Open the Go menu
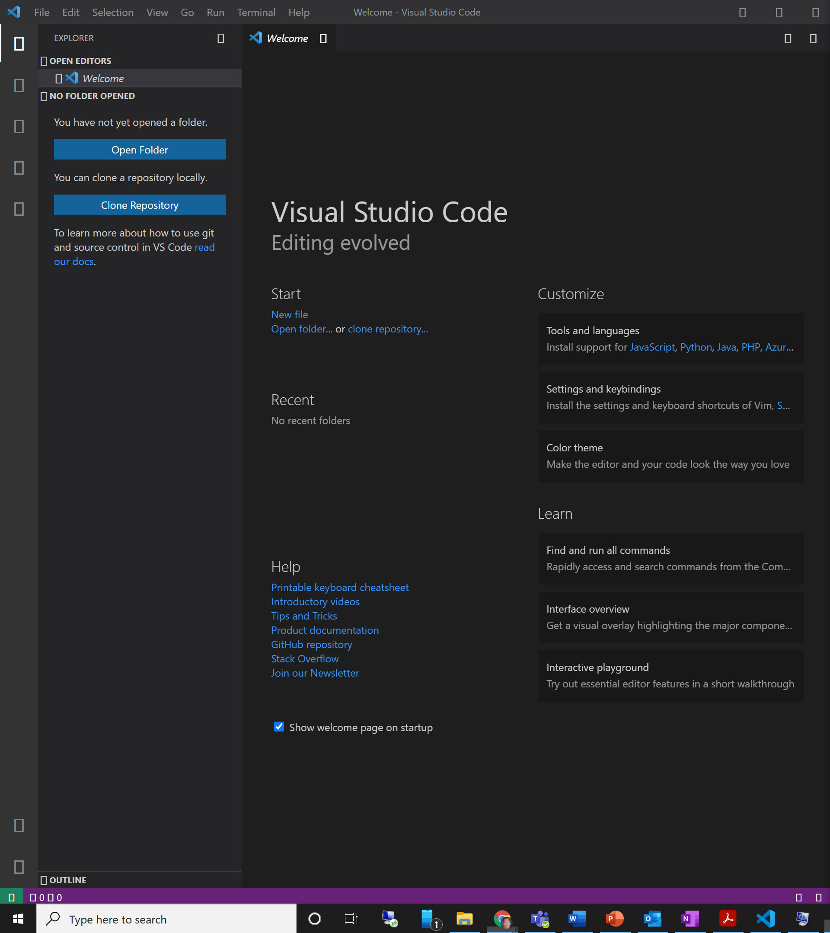 (x=187, y=13)
